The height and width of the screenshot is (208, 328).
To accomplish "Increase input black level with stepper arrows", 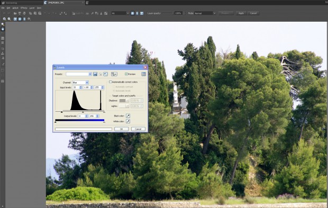I will tap(81, 87).
